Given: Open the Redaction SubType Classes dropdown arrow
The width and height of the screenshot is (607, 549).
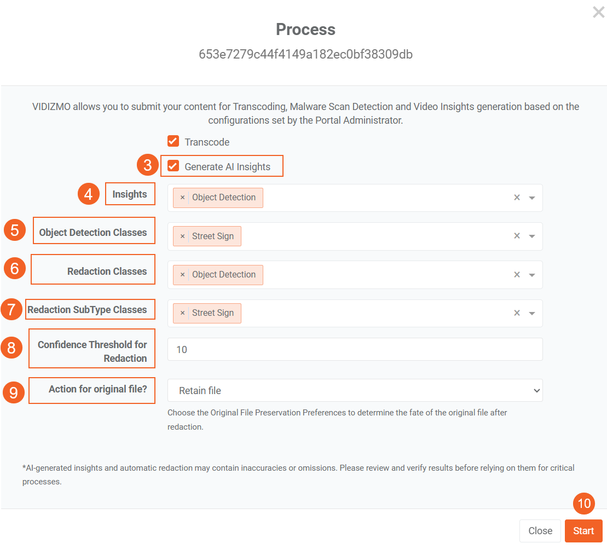Looking at the screenshot, I should pyautogui.click(x=532, y=314).
